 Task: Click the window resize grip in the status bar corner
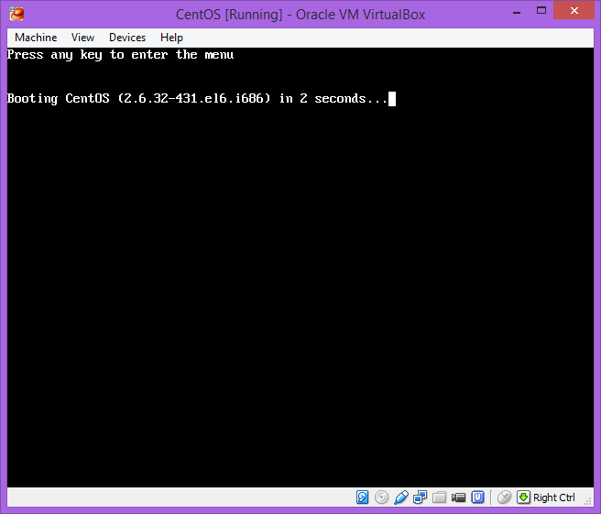pyautogui.click(x=587, y=501)
